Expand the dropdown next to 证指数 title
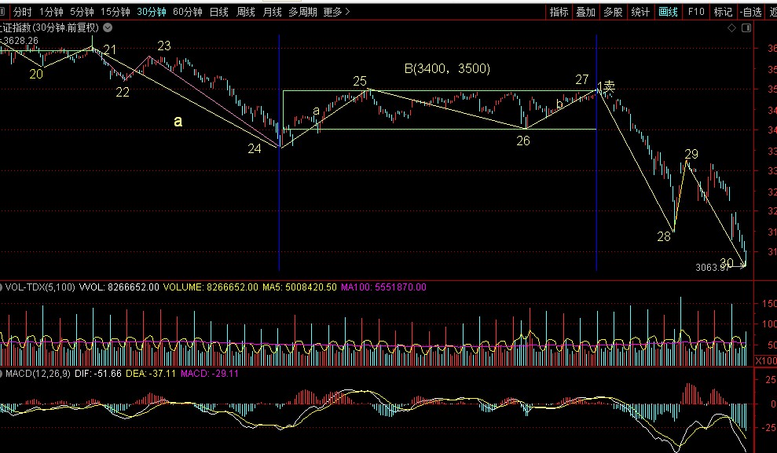777x453 pixels. click(x=108, y=27)
